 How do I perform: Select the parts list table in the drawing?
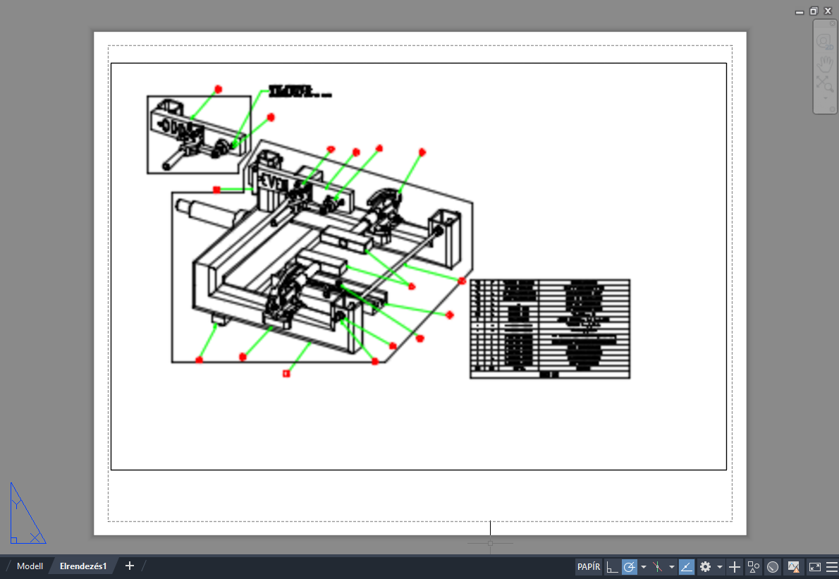coord(550,329)
